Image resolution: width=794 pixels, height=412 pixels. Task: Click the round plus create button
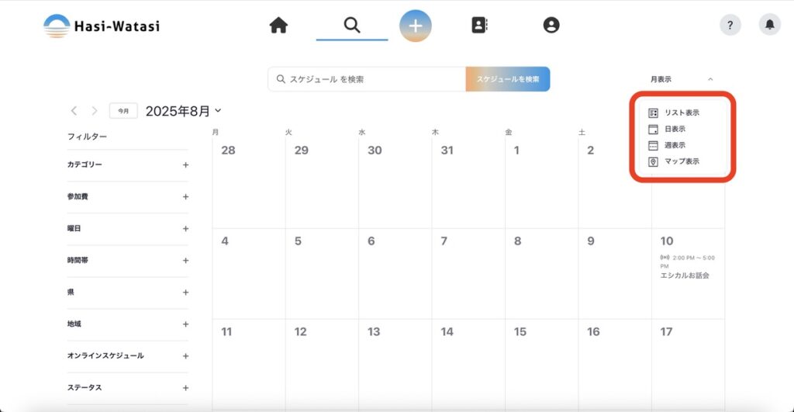416,26
